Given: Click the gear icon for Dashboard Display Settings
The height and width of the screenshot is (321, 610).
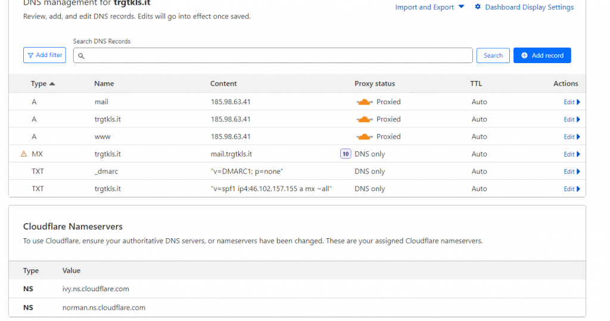Looking at the screenshot, I should coord(478,7).
